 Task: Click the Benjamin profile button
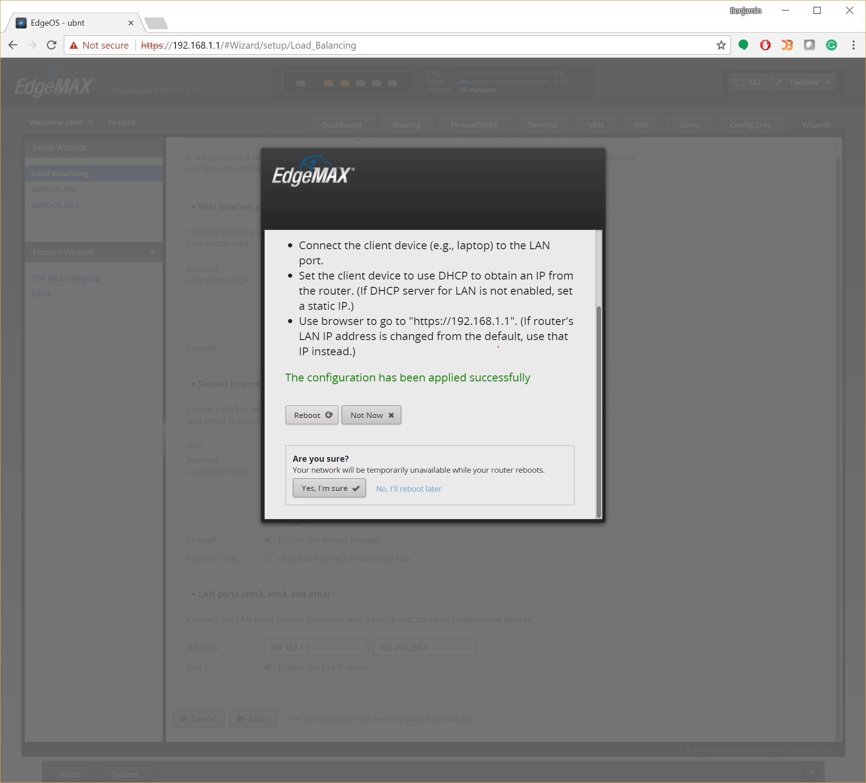(745, 11)
